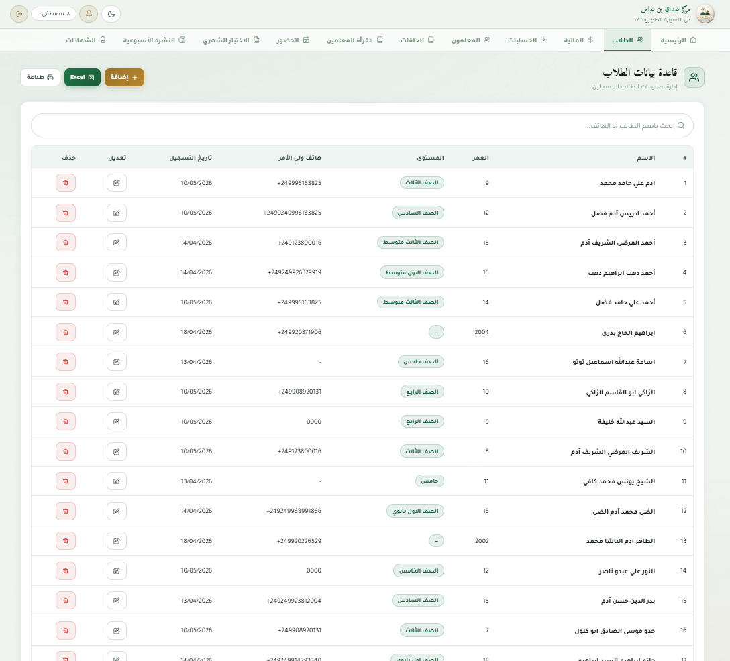This screenshot has width=730, height=661.
Task: Select name بدر الدين حسن آدم
Action: [628, 601]
